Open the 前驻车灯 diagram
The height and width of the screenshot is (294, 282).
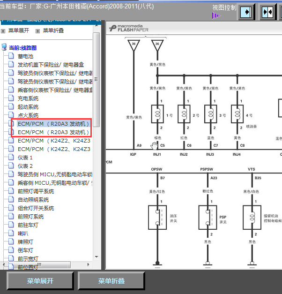(28, 225)
